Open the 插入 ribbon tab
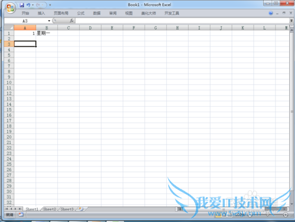 (x=41, y=13)
